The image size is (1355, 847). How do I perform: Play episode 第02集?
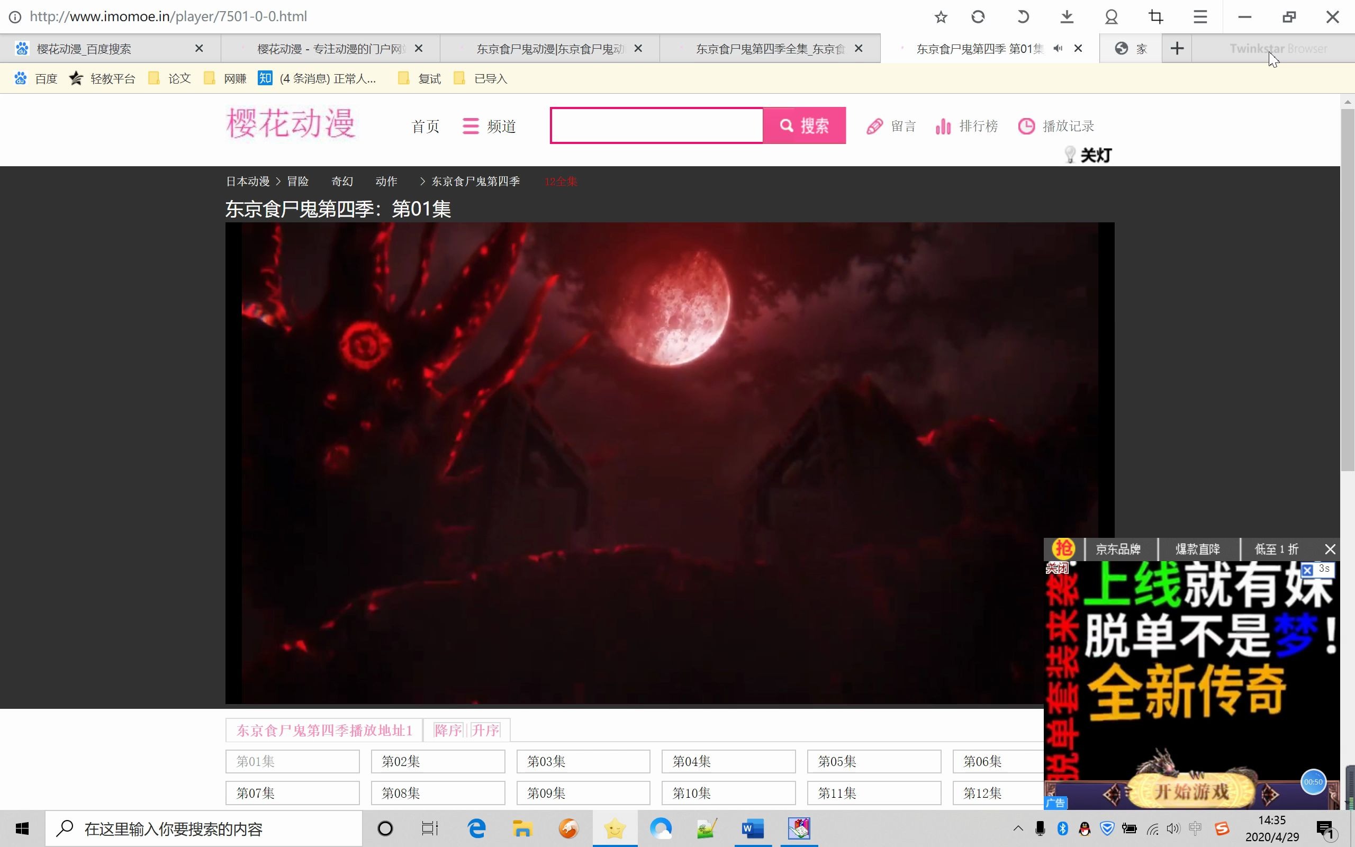point(438,761)
